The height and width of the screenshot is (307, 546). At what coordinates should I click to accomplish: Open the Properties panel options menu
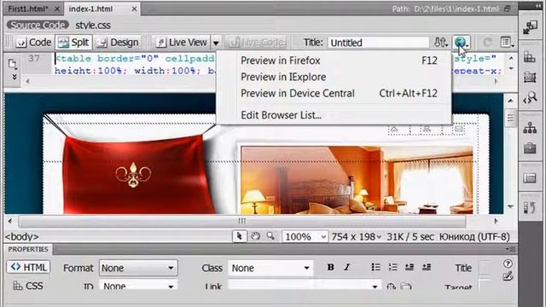click(510, 249)
